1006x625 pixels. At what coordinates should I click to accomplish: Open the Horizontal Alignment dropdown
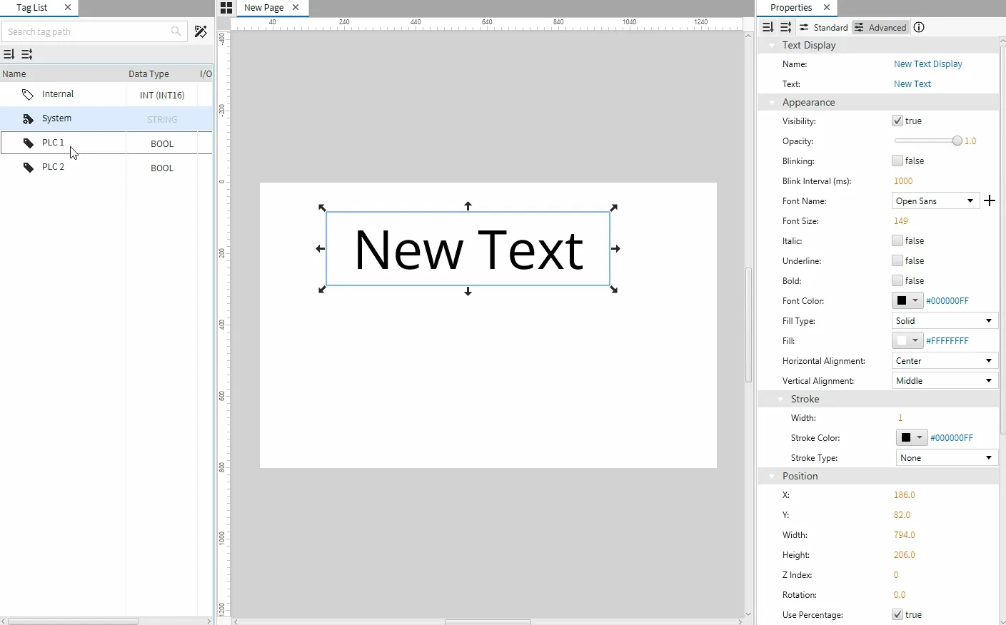pos(944,361)
